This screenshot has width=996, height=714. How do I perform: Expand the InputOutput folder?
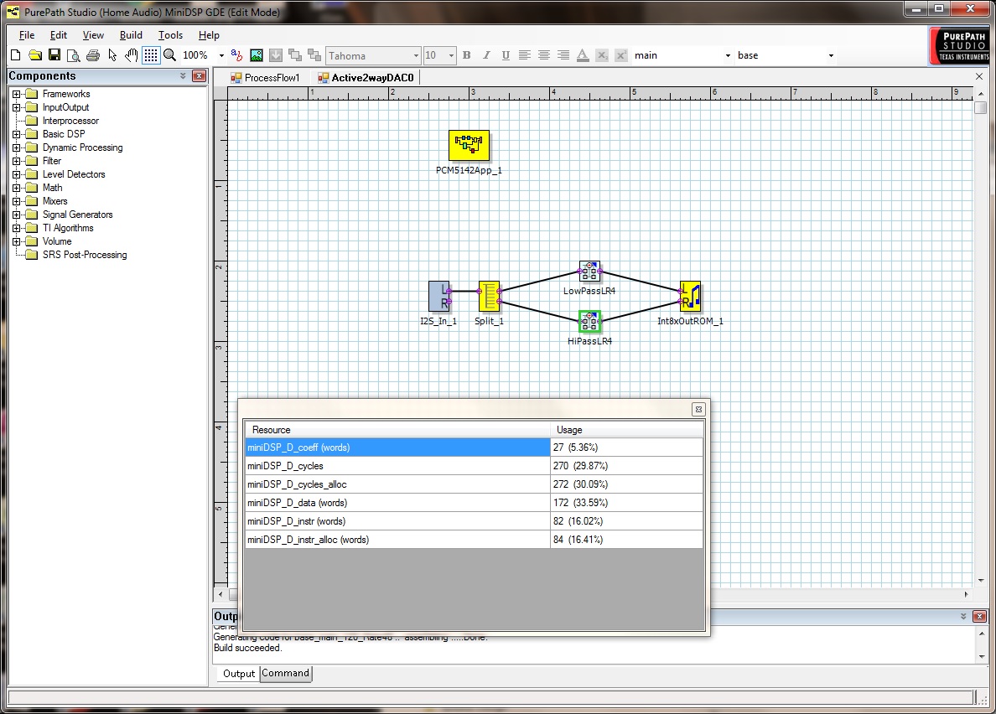pos(17,107)
